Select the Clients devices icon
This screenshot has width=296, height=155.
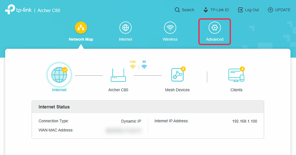pos(236,75)
